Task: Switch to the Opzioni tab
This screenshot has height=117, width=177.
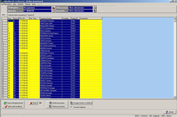Action: [30, 15]
